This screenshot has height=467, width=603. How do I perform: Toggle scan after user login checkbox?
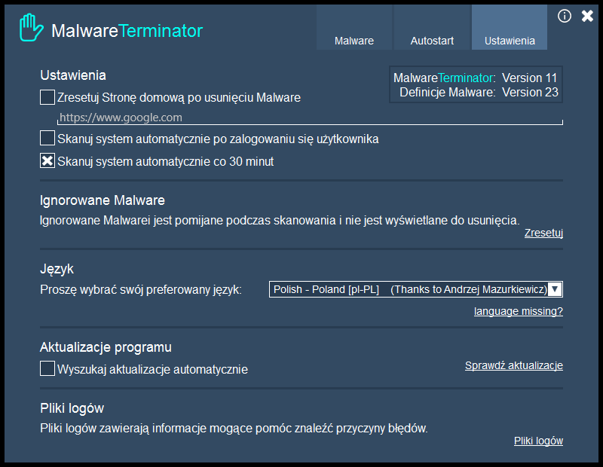click(x=47, y=138)
